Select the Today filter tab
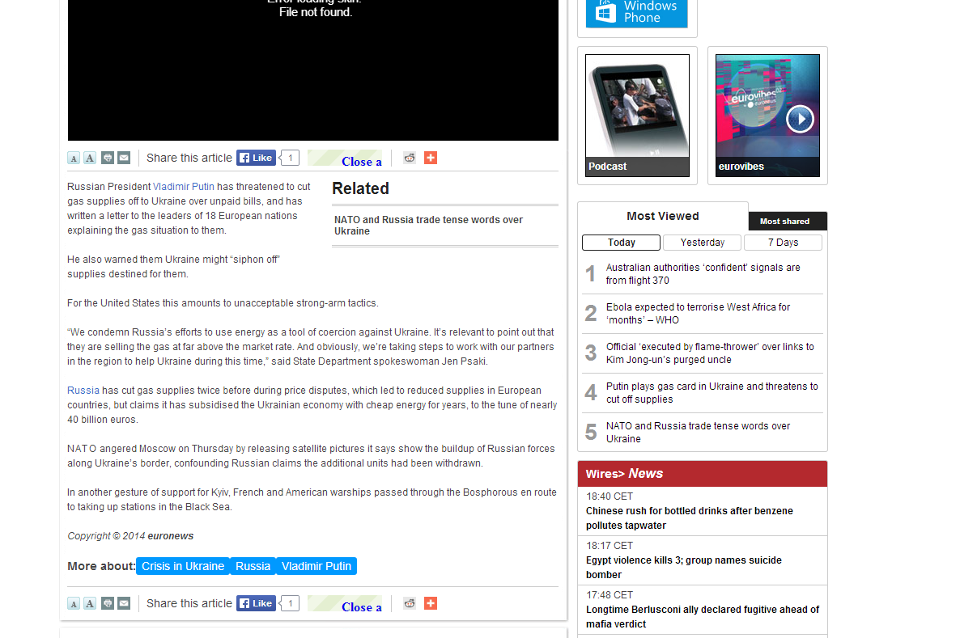This screenshot has width=977, height=638. pyautogui.click(x=621, y=243)
